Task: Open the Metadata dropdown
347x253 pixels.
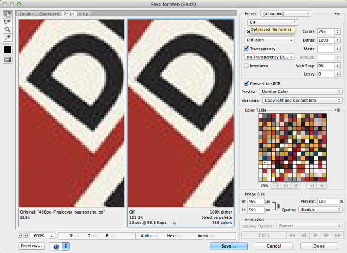Action: [x=301, y=100]
